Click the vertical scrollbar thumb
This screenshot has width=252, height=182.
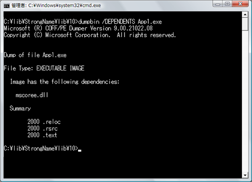point(245,24)
